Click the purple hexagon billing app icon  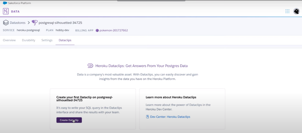pos(97,30)
